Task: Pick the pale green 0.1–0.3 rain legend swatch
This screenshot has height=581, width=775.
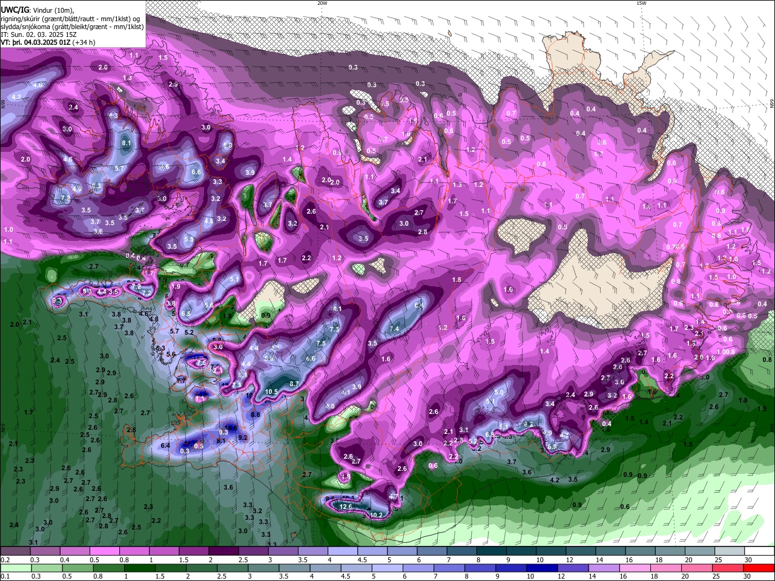Action: (x=16, y=568)
